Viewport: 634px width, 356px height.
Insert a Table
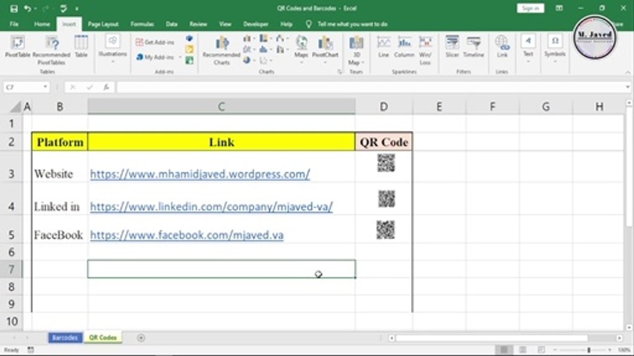[81, 47]
